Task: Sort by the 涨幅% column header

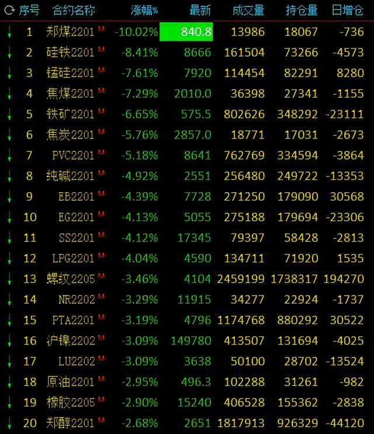Action: click(x=144, y=11)
